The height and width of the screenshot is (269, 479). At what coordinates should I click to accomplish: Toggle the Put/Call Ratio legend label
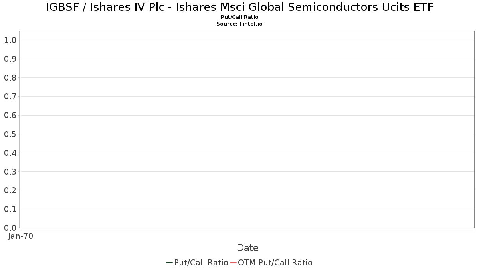201,263
